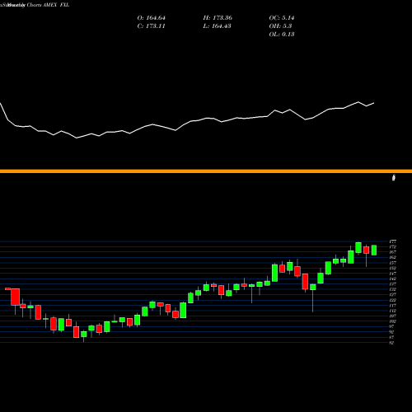Image resolution: width=412 pixels, height=412 pixels.
Task: Click the 122 price axis label
Action: [393, 300]
